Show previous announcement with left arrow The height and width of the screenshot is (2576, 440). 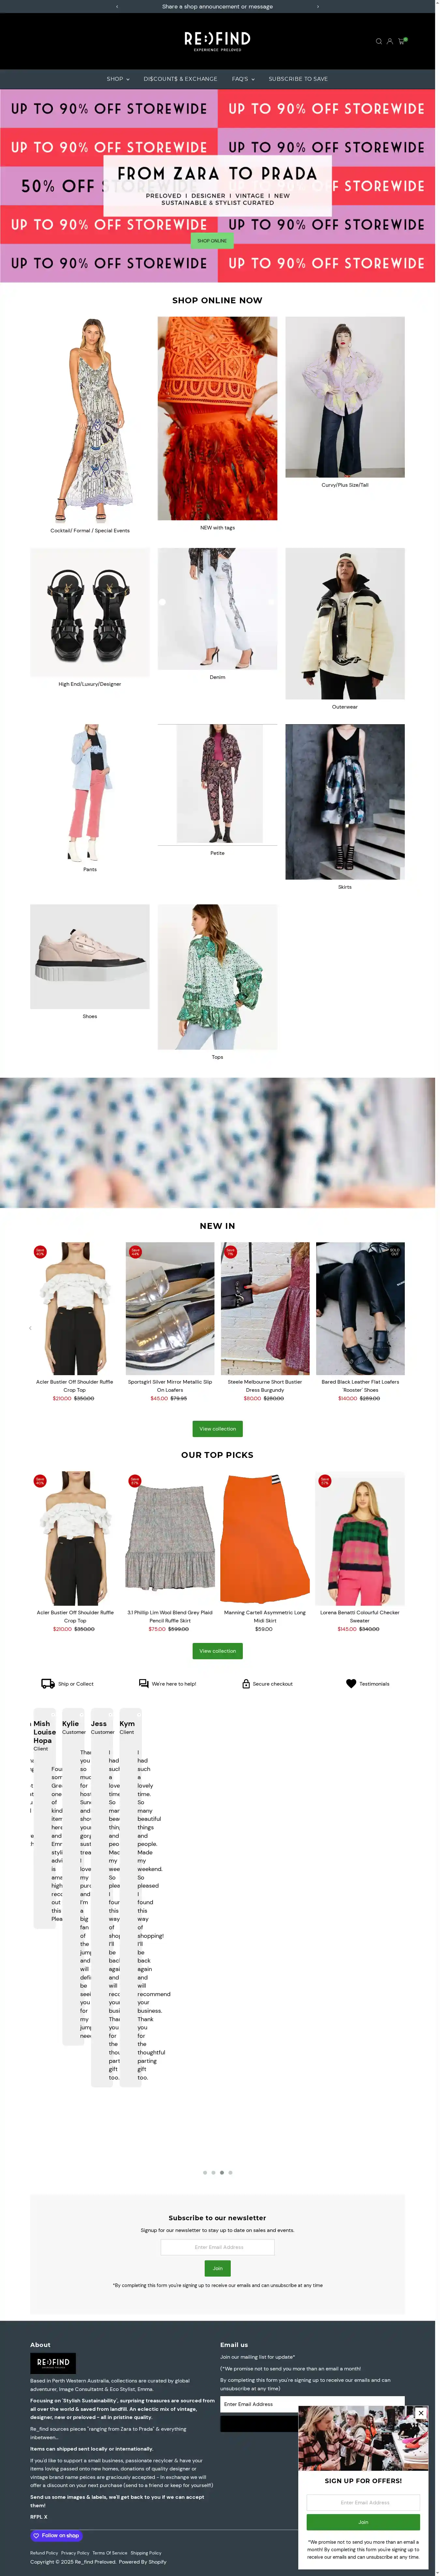coord(117,6)
